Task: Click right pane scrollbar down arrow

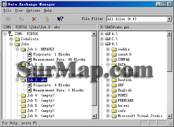Action: click(x=169, y=116)
